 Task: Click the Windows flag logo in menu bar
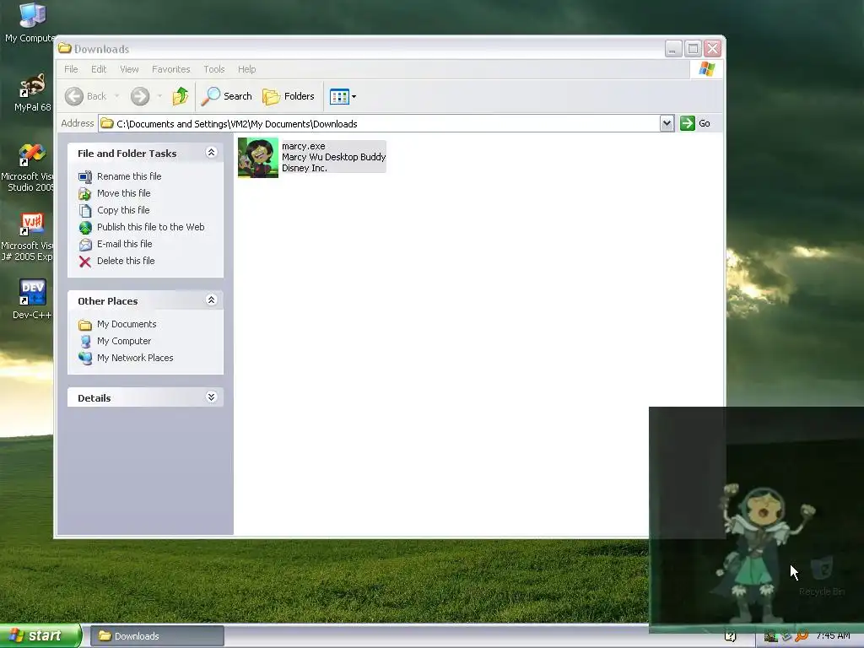pyautogui.click(x=706, y=69)
